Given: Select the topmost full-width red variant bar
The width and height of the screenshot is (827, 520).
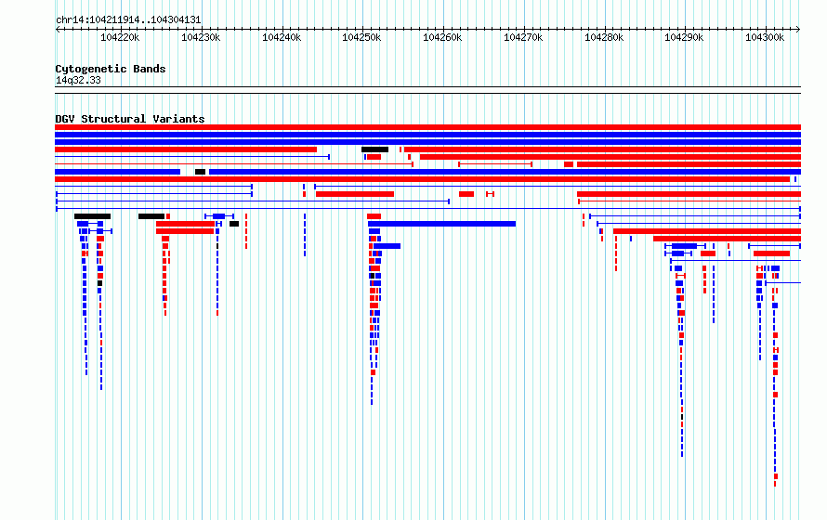Looking at the screenshot, I should coord(427,127).
